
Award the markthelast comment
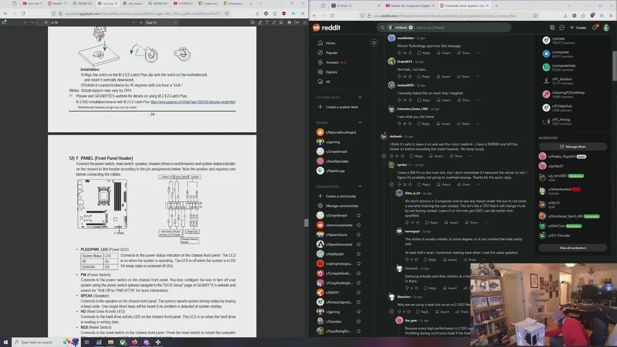(x=443, y=53)
